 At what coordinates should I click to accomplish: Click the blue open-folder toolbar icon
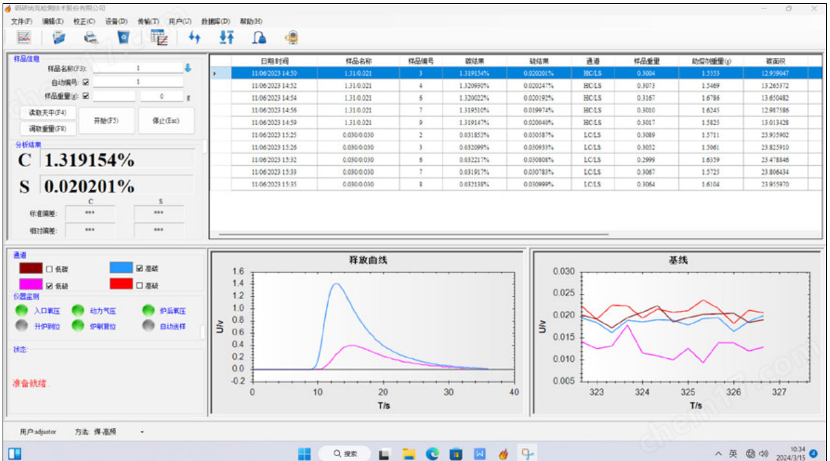[x=59, y=37]
